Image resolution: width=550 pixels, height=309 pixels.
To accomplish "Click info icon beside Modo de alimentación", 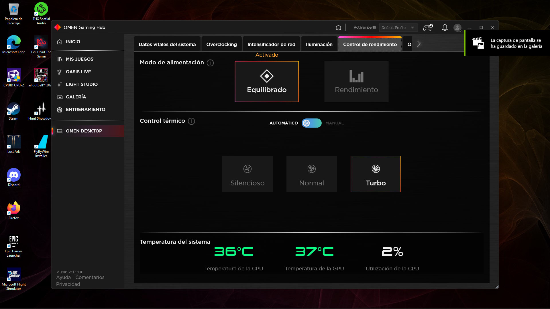I will tap(210, 63).
